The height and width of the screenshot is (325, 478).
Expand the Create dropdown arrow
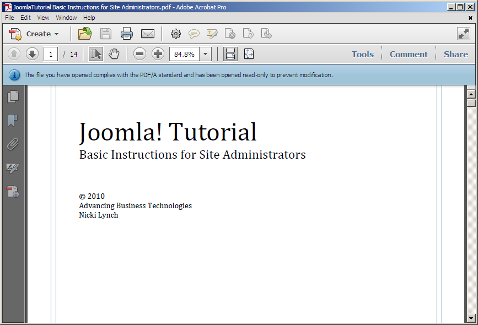pyautogui.click(x=56, y=34)
